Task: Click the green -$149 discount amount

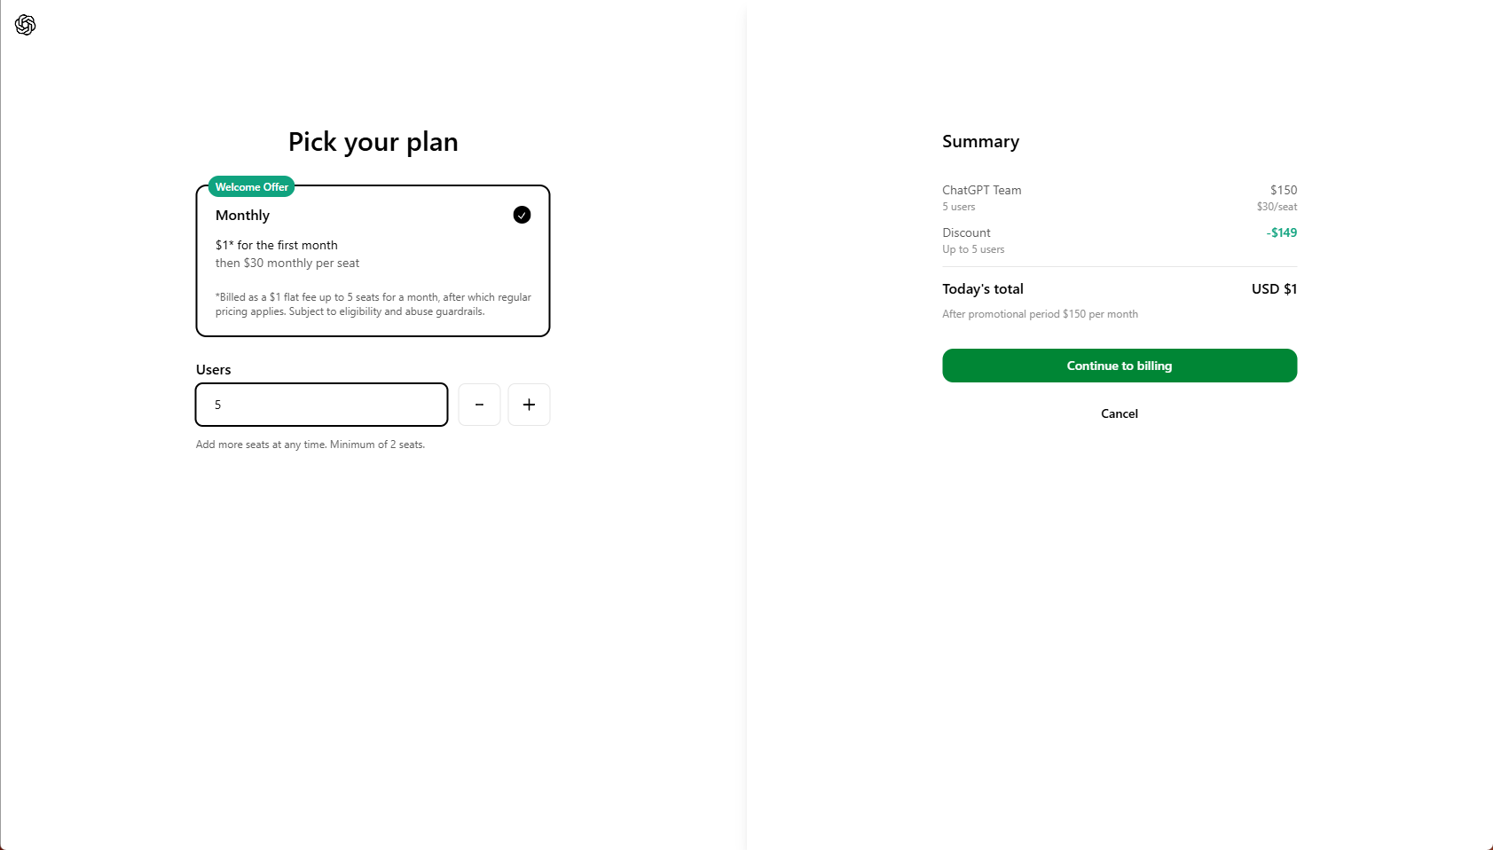Action: pos(1281,232)
